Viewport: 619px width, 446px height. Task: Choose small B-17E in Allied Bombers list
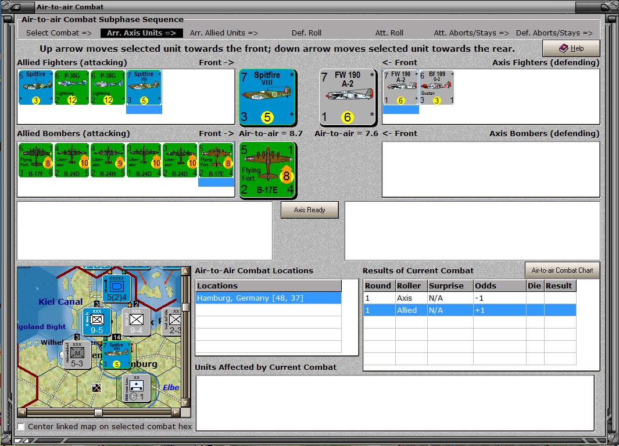click(216, 160)
